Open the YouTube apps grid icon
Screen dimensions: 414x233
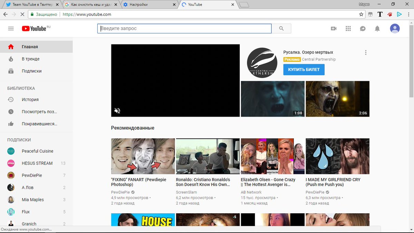(x=348, y=29)
